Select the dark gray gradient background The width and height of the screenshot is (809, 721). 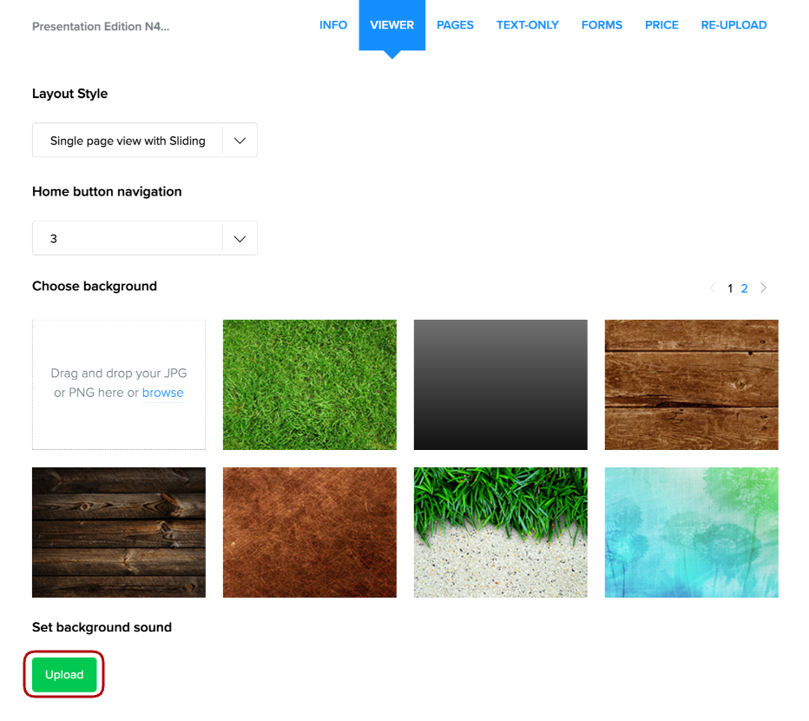tap(501, 385)
